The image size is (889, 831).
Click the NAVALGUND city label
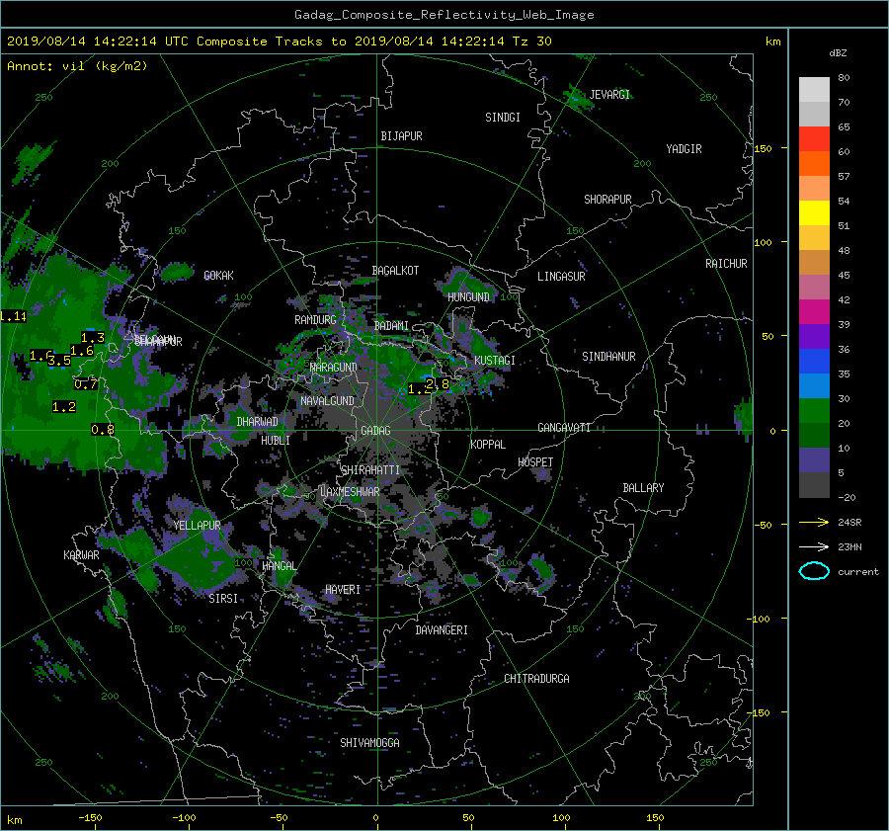(327, 401)
